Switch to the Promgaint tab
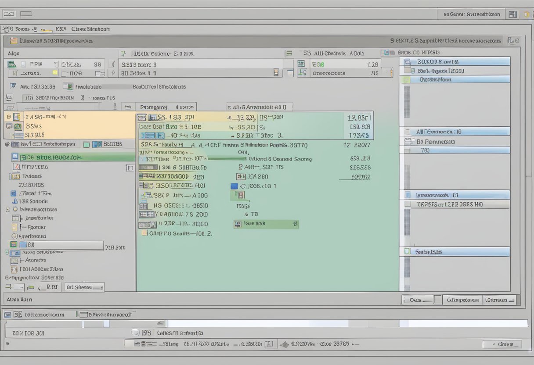 153,107
